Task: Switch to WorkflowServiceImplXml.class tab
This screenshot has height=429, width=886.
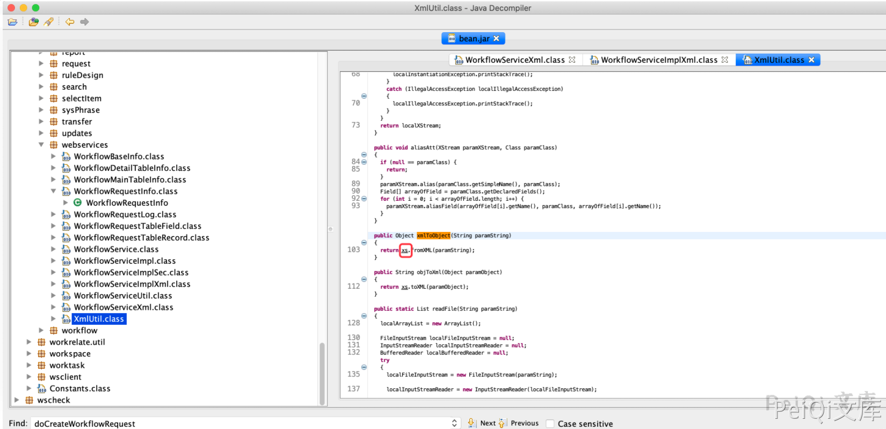Action: (x=658, y=60)
